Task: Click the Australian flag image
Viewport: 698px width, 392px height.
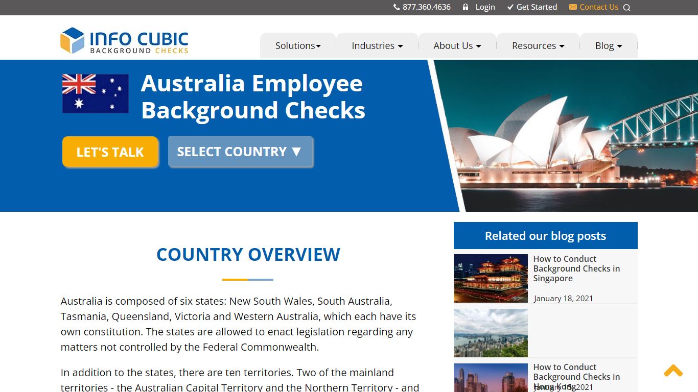Action: click(96, 93)
